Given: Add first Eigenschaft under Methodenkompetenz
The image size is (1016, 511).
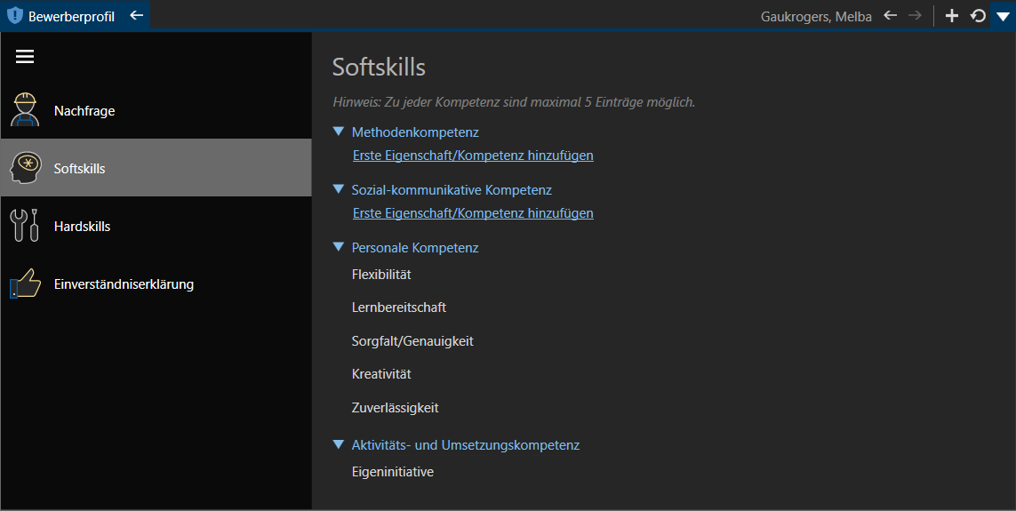Looking at the screenshot, I should [x=473, y=156].
